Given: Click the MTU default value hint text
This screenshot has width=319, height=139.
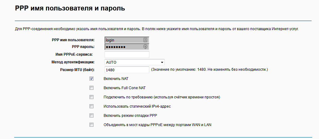Looking at the screenshot, I should [209, 69].
